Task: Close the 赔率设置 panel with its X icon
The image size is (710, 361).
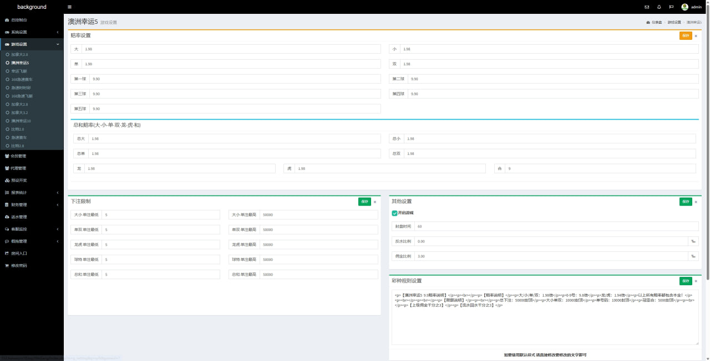Action: [696, 36]
